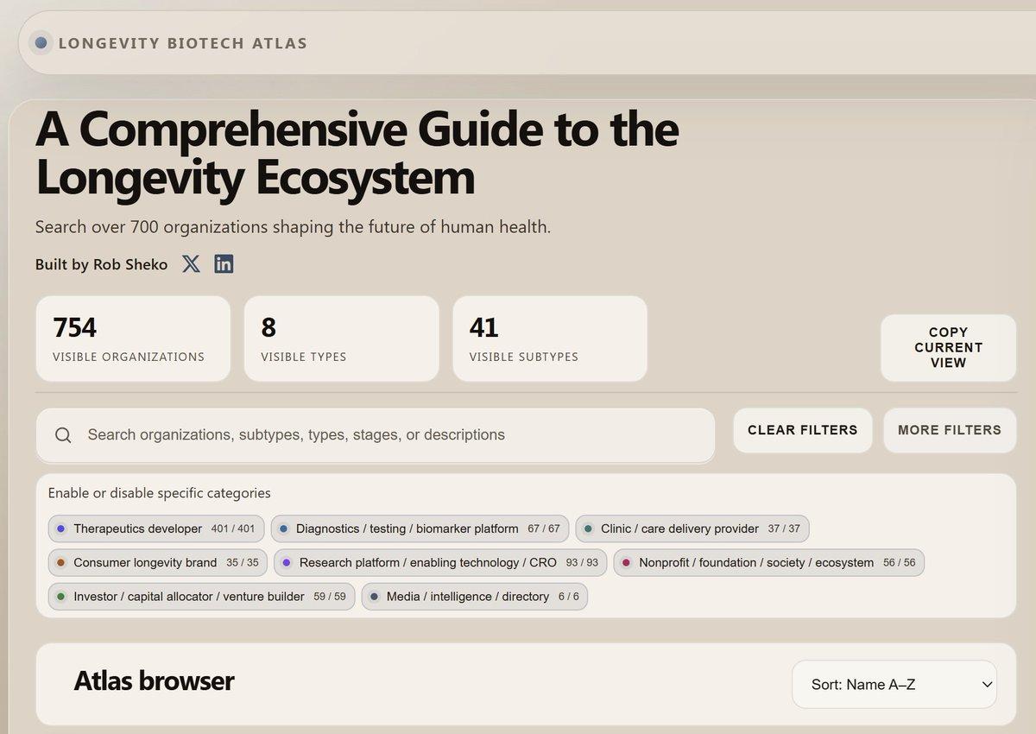Toggle Investor / capital allocator / venture builder
Viewport: 1036px width, 734px height.
pos(201,596)
